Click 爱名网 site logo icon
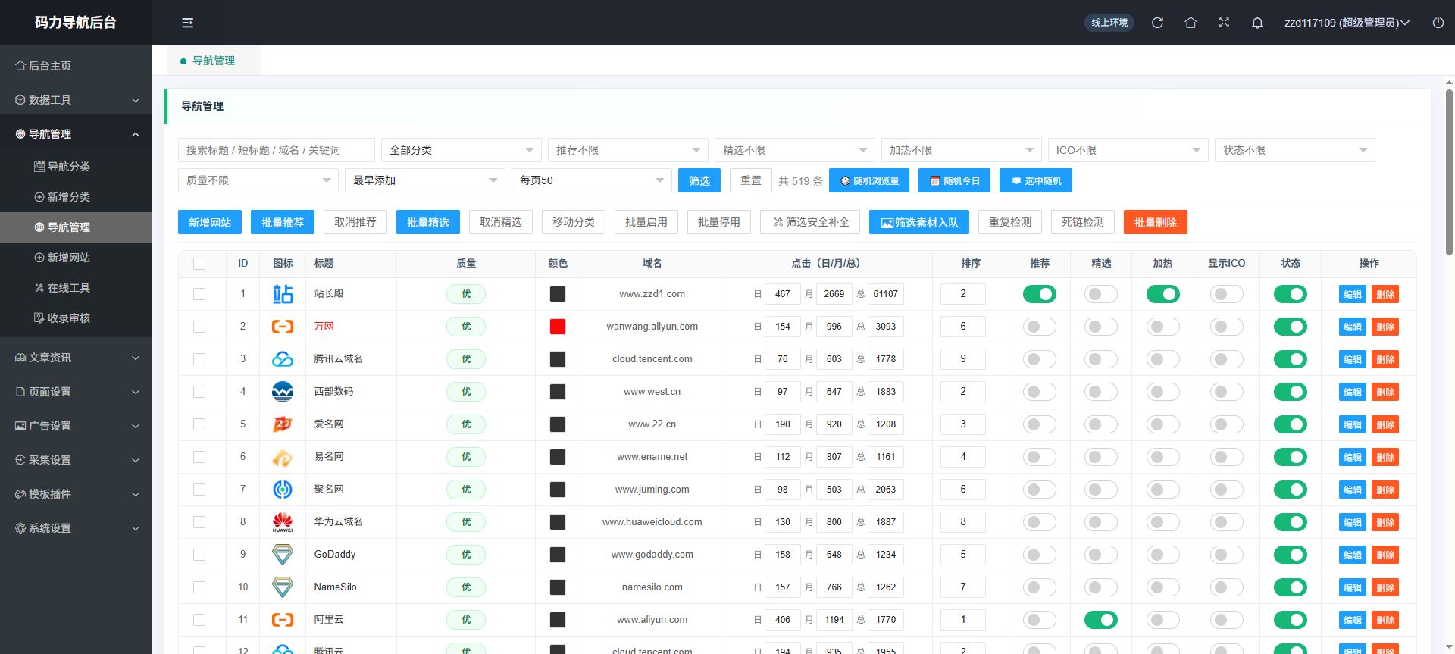 click(283, 424)
